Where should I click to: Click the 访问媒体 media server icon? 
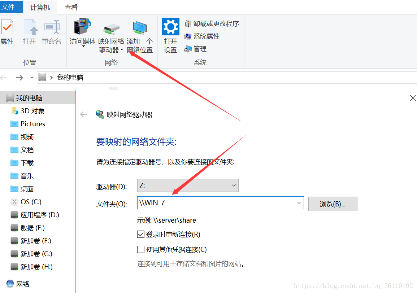pyautogui.click(x=82, y=27)
